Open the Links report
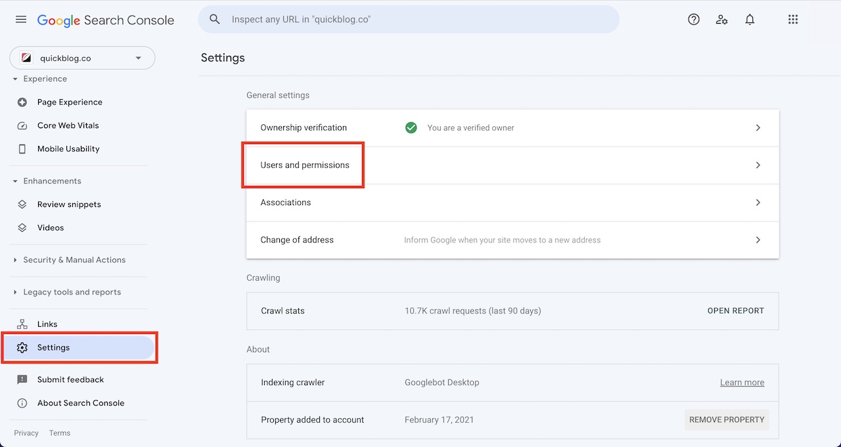This screenshot has height=447, width=841. point(47,324)
